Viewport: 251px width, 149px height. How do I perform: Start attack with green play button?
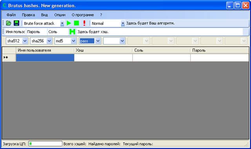(69, 23)
